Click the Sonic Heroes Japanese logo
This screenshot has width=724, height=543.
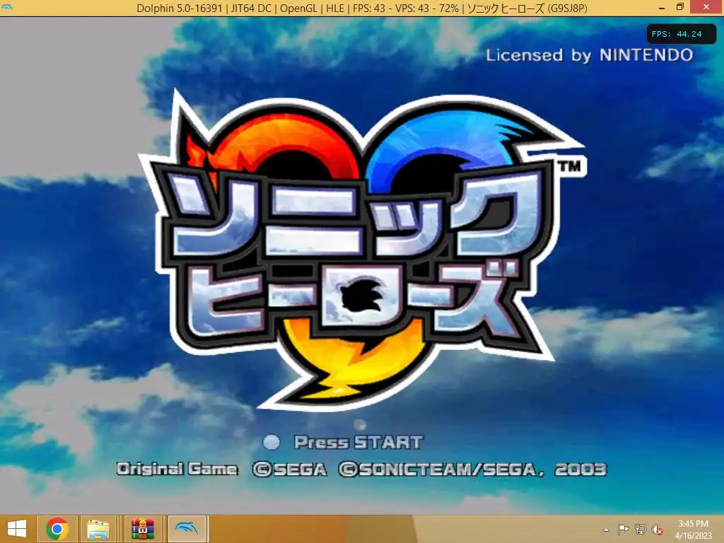point(361,250)
